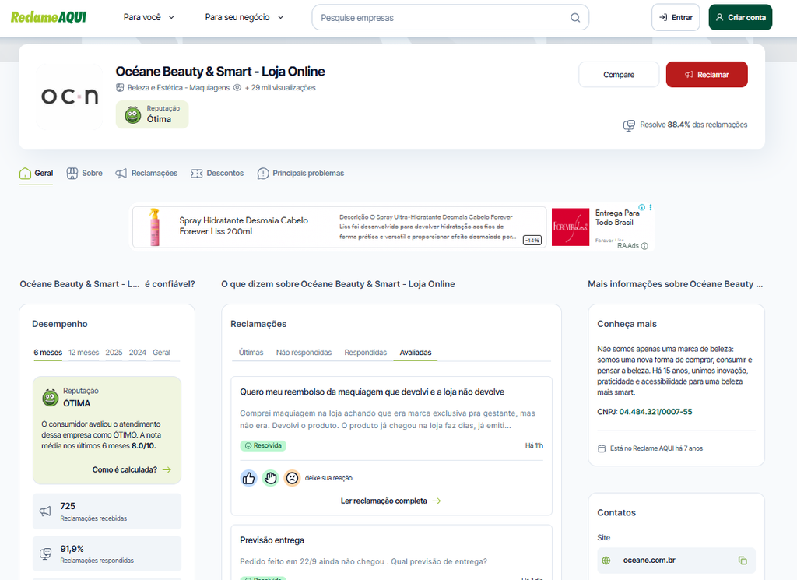Select the 12 meses performance period
The width and height of the screenshot is (797, 580).
84,352
